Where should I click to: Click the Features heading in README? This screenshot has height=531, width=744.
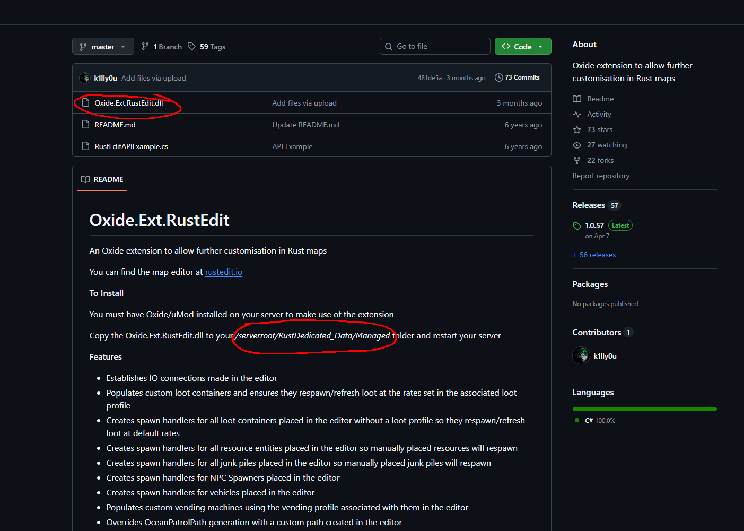106,356
